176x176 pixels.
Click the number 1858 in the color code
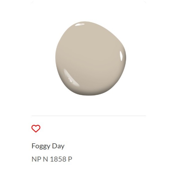point(58,159)
